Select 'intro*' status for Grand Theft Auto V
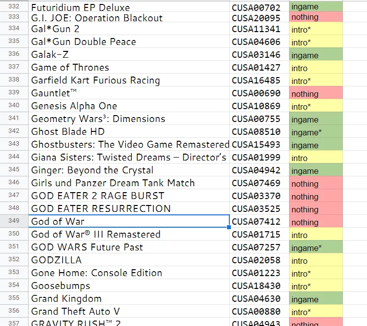The width and height of the screenshot is (367, 326). (316, 311)
